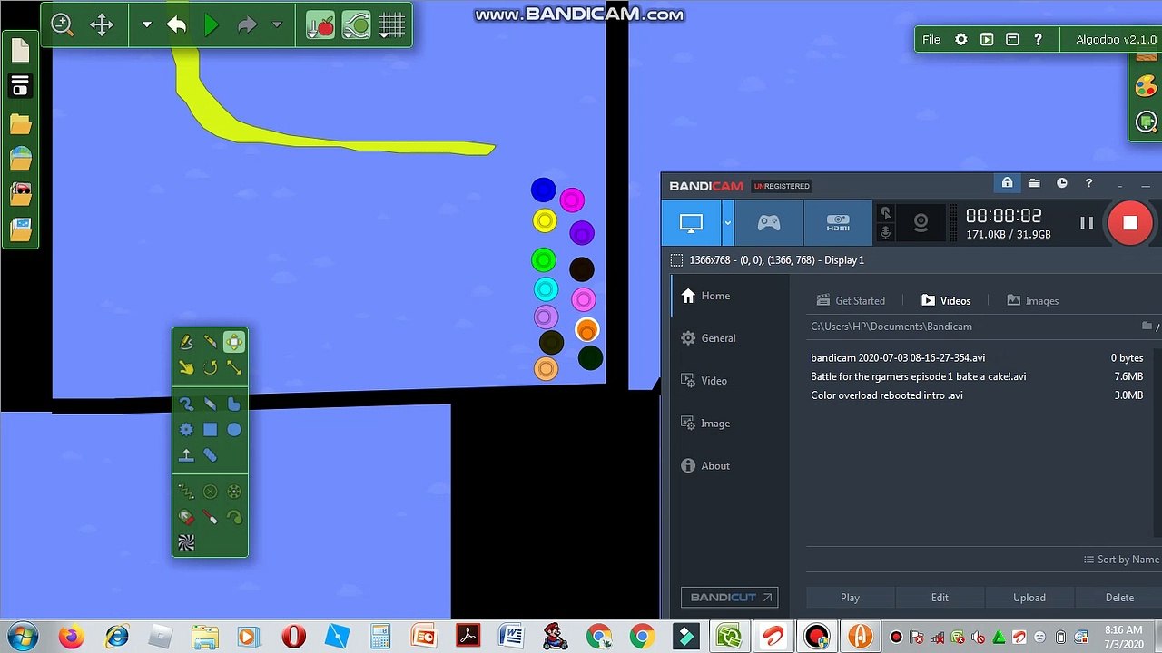Undo the last Algodoo action
This screenshot has width=1162, height=653.
[176, 25]
